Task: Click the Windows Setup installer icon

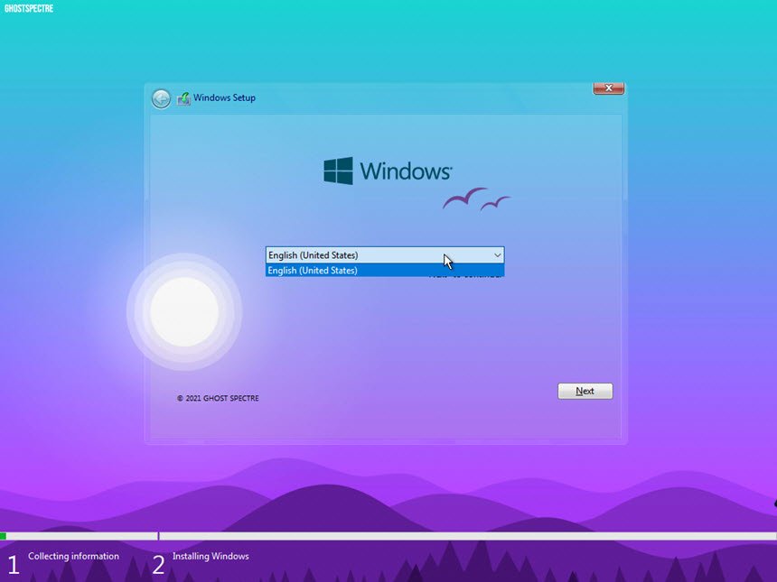Action: click(x=183, y=98)
